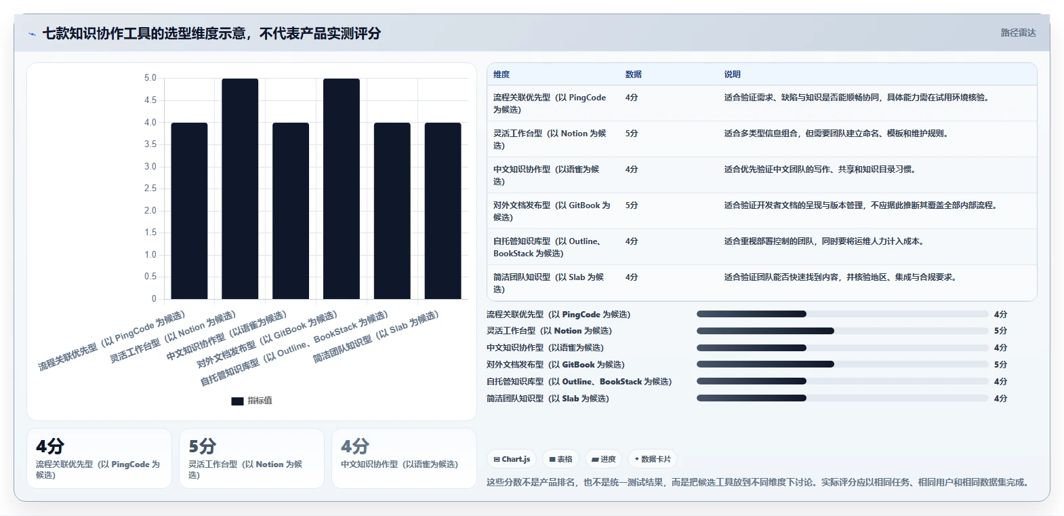The height and width of the screenshot is (516, 1064).
Task: Click the 5分 value beside the Notion progress bar
Action: [1000, 331]
